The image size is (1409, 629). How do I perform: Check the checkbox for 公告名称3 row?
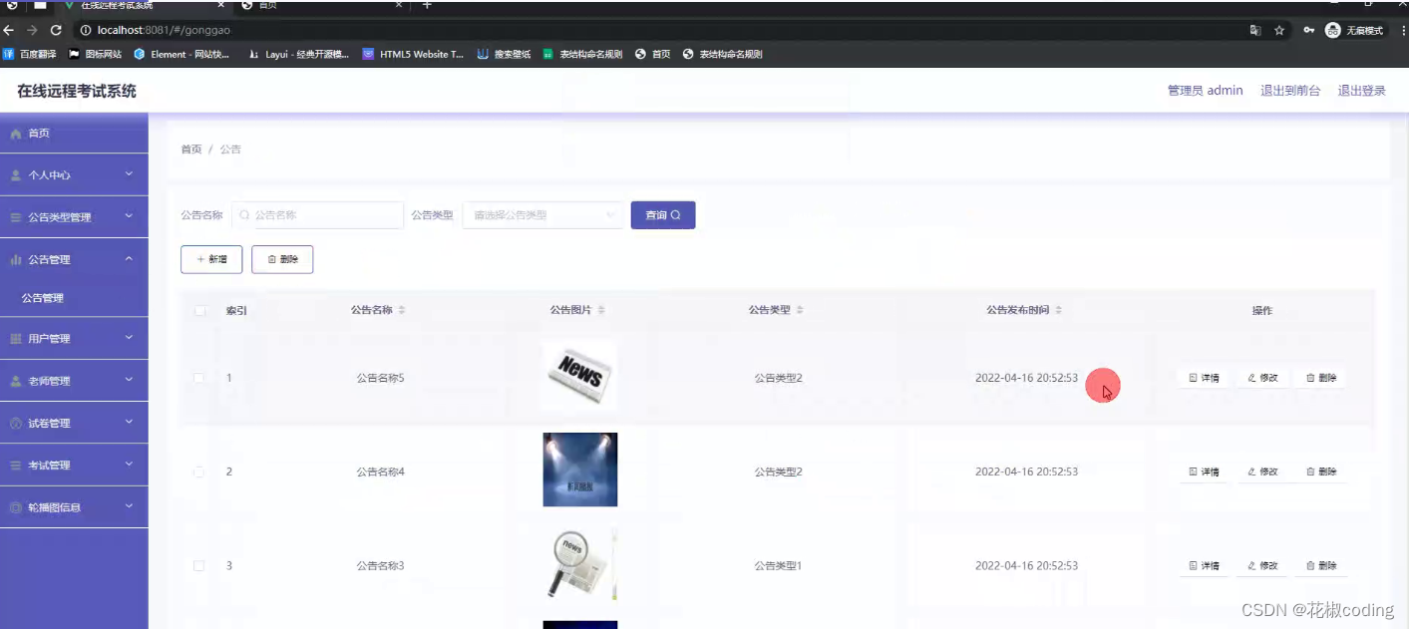point(199,565)
